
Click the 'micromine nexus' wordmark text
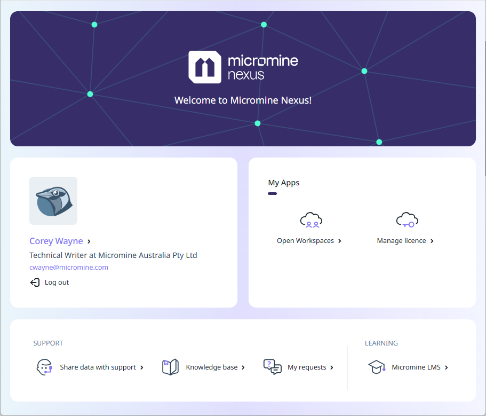(x=263, y=67)
